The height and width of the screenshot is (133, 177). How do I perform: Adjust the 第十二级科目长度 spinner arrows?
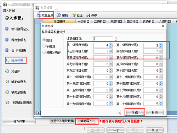pos(161,77)
